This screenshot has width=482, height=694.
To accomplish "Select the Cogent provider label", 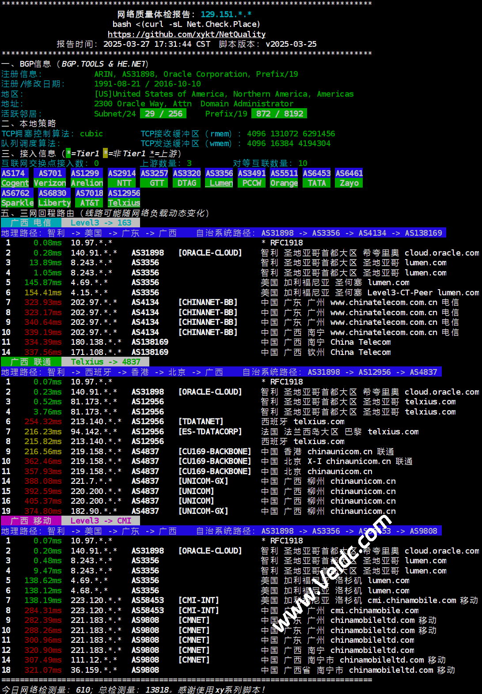I will pyautogui.click(x=15, y=183).
